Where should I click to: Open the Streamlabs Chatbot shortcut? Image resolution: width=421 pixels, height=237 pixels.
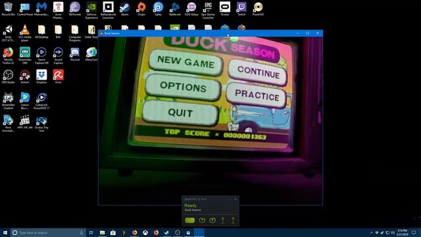[x=8, y=101]
